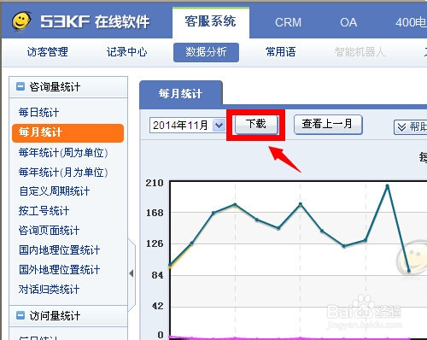Select the 数据分析 menu
The width and height of the screenshot is (427, 340).
pos(206,52)
